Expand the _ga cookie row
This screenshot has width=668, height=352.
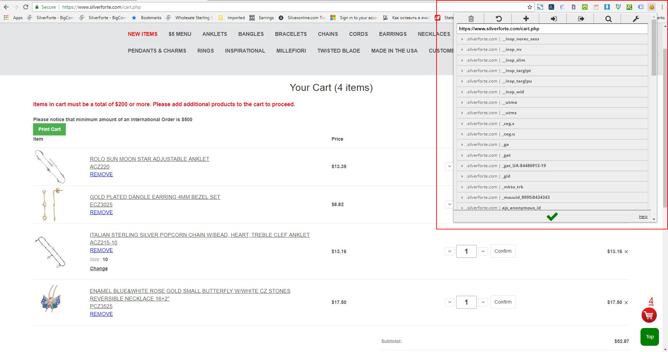pos(552,144)
